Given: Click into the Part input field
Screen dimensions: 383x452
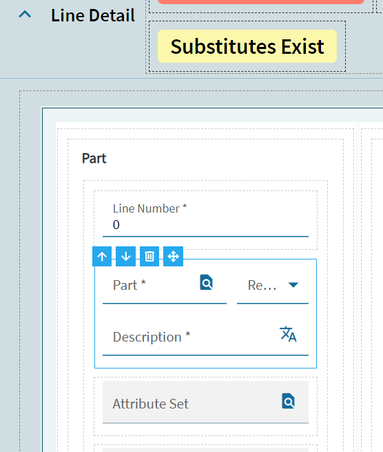Looking at the screenshot, I should pyautogui.click(x=165, y=285).
